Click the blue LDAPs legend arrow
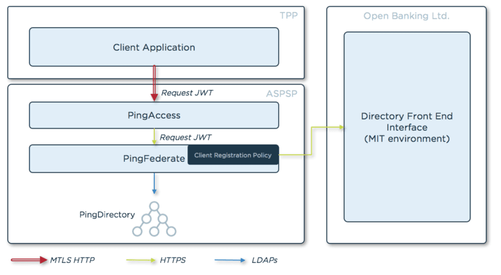The width and height of the screenshot is (501, 275). (230, 260)
